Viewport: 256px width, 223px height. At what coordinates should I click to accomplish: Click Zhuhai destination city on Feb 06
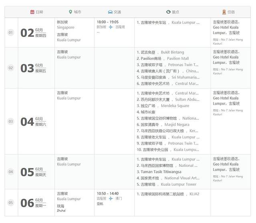click(61, 210)
